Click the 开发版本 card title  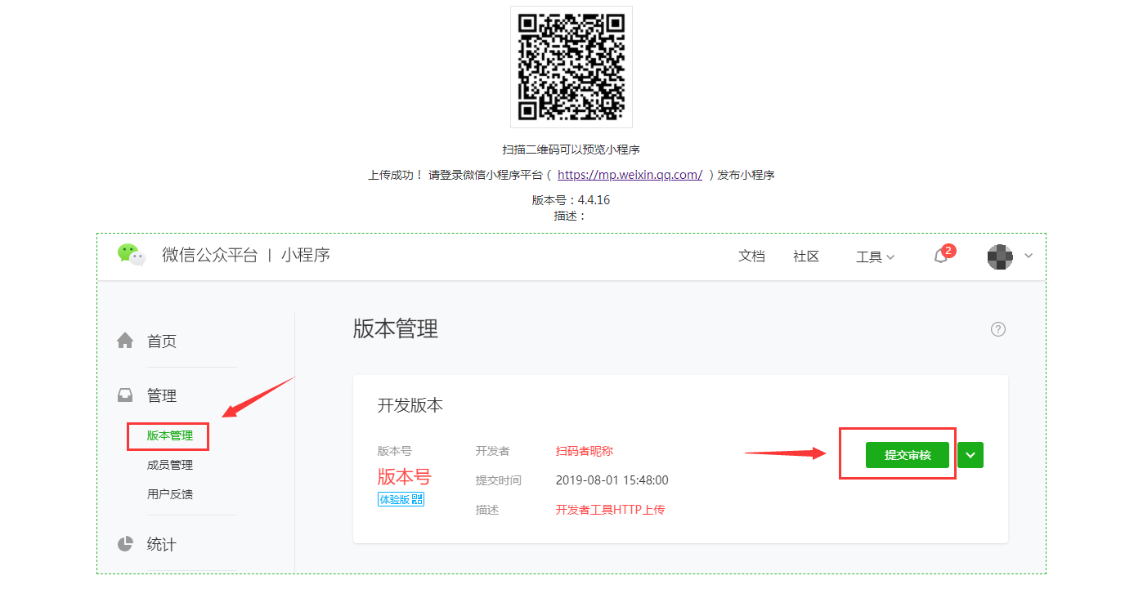(x=410, y=405)
